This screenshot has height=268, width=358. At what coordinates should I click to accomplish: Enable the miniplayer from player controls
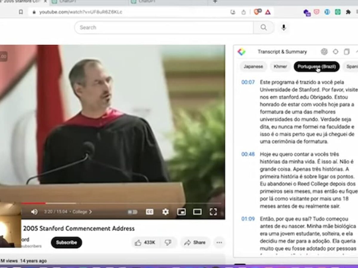click(181, 212)
